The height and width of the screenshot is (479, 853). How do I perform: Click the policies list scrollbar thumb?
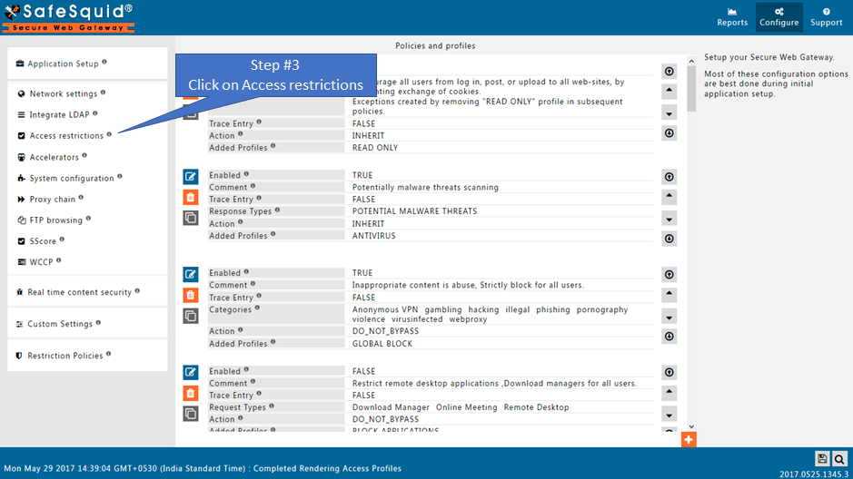691,89
